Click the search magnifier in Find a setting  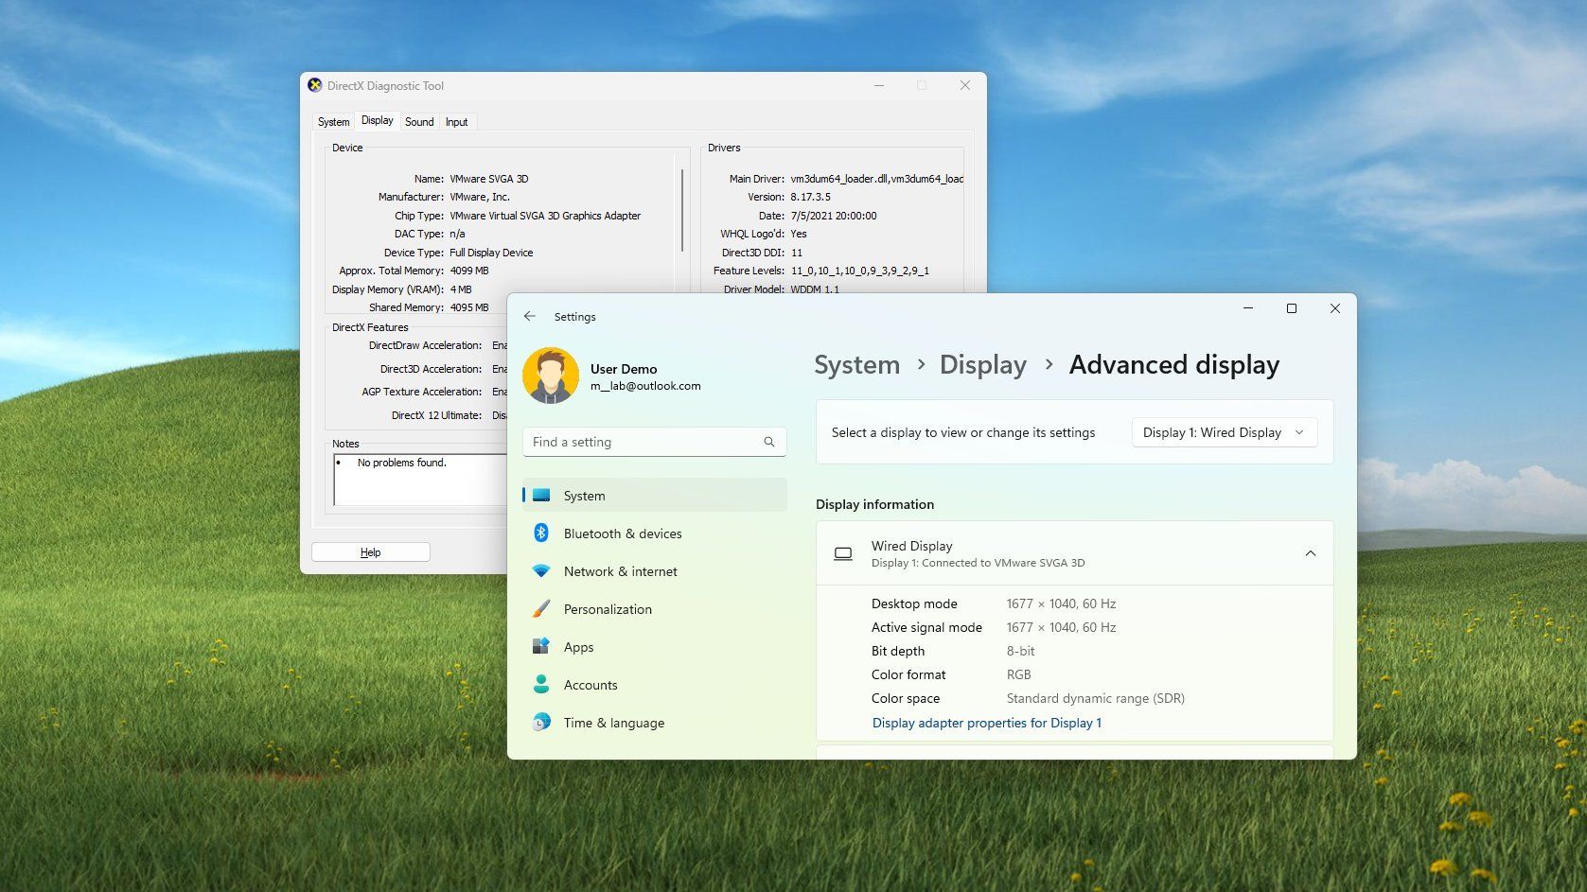(x=769, y=442)
